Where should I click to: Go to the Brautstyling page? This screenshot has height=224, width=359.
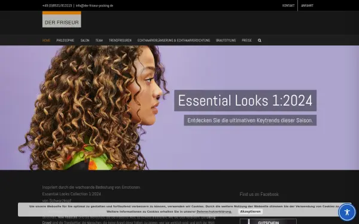pyautogui.click(x=226, y=41)
